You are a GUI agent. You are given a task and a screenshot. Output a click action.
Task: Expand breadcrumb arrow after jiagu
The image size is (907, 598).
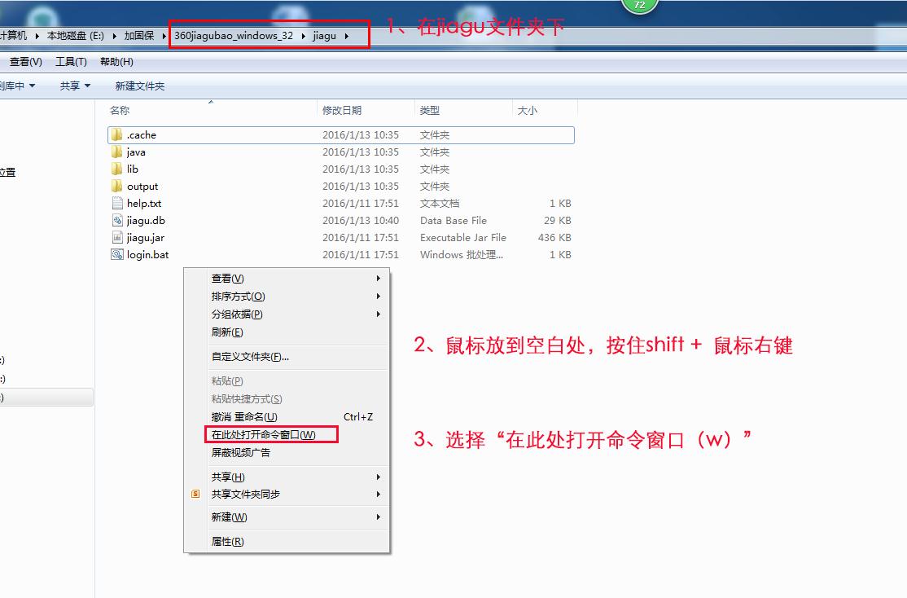click(347, 36)
